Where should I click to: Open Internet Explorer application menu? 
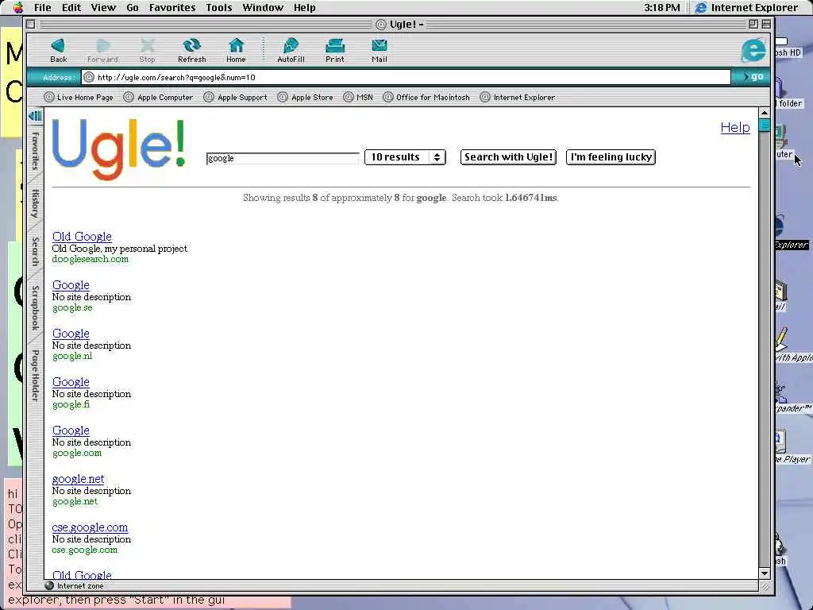pos(746,7)
